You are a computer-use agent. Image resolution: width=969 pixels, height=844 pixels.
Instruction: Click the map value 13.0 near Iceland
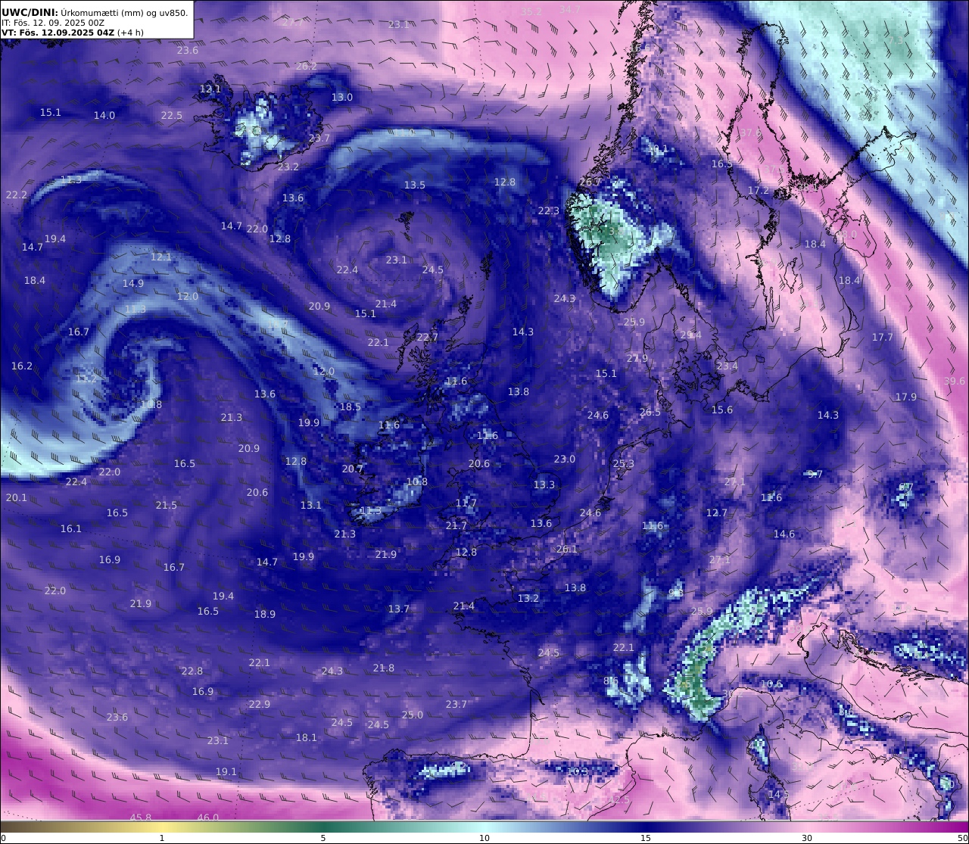[342, 98]
